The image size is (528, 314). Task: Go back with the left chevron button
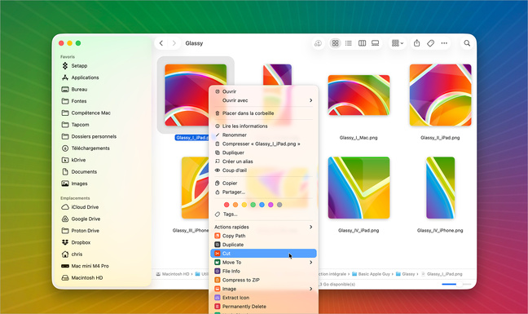[x=161, y=43]
